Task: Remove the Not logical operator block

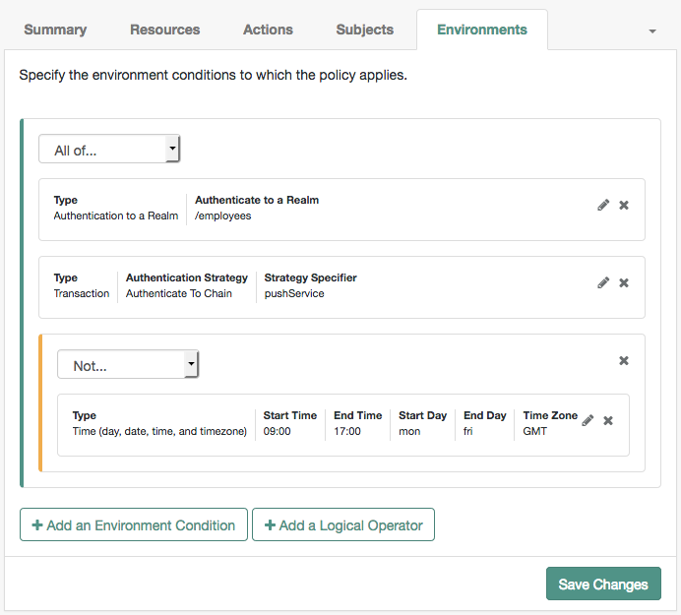Action: coord(624,360)
